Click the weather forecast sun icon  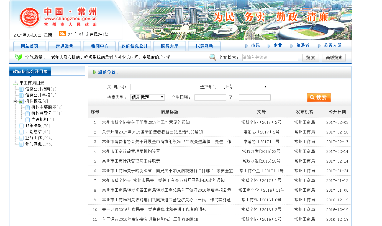62,34
